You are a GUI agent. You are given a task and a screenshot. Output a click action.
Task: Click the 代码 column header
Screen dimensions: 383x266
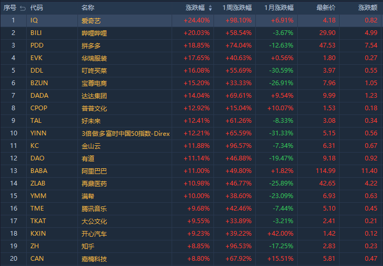[37, 8]
